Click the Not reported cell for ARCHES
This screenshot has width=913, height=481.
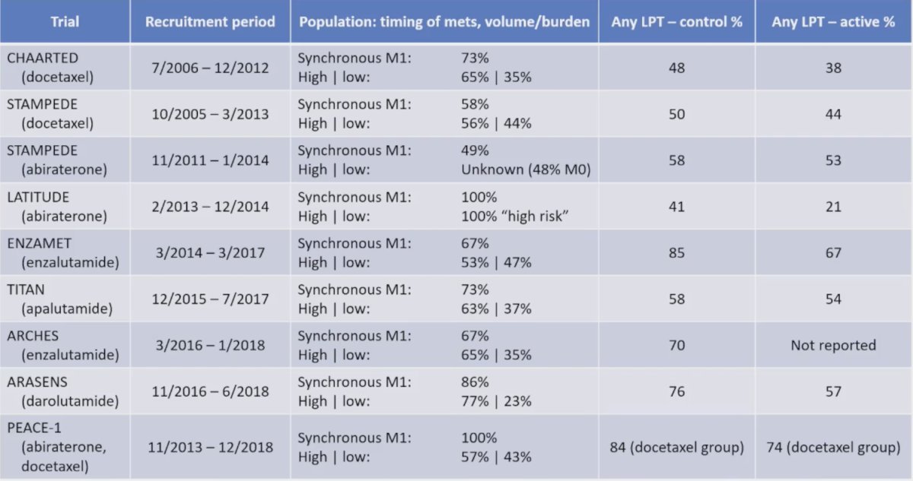[x=834, y=346]
